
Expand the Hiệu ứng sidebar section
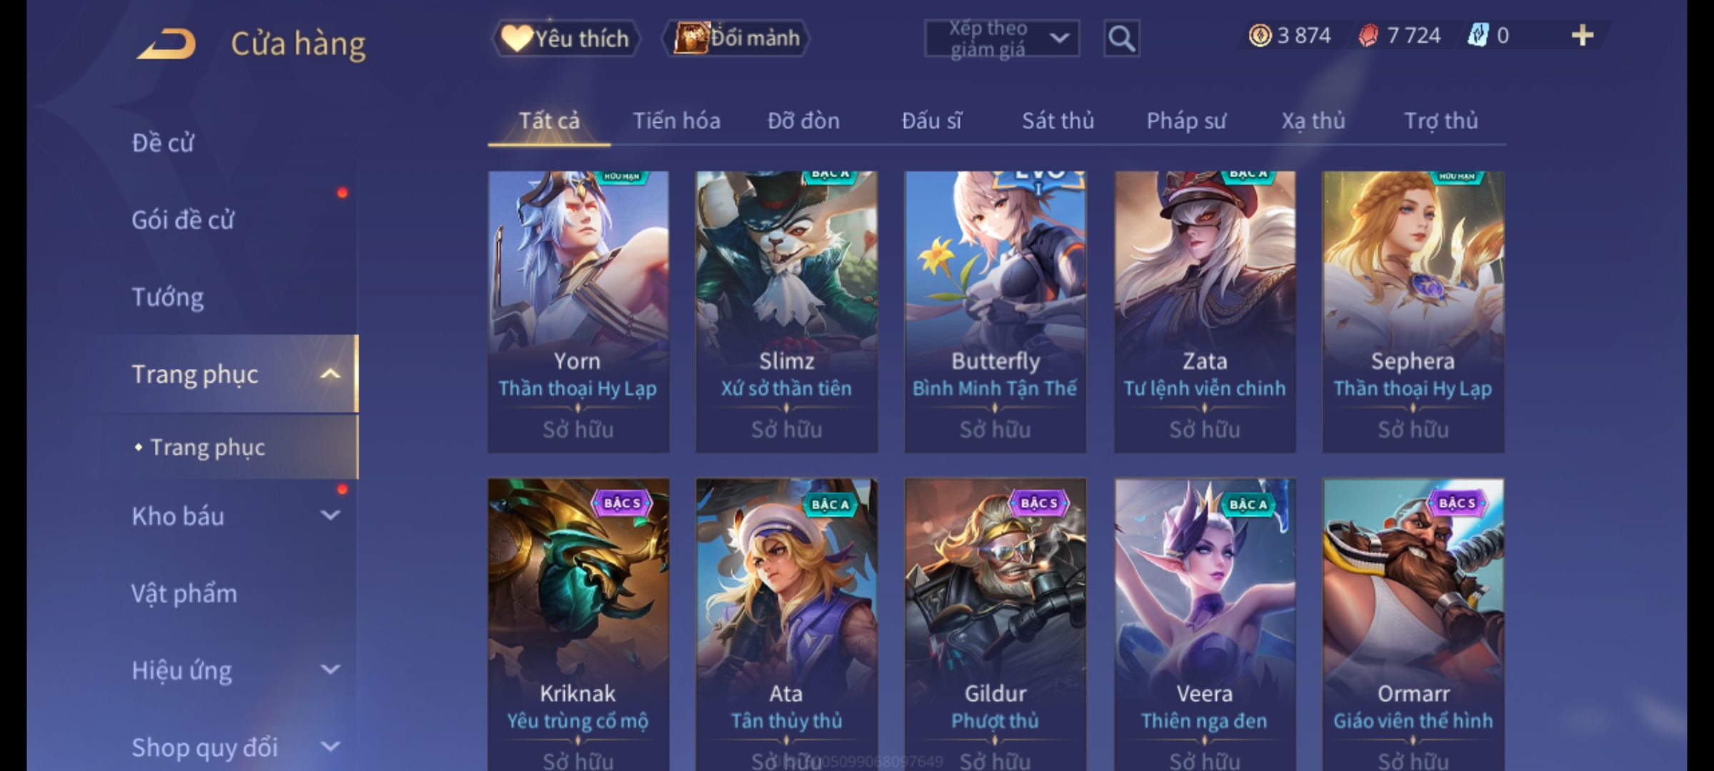pyautogui.click(x=330, y=669)
